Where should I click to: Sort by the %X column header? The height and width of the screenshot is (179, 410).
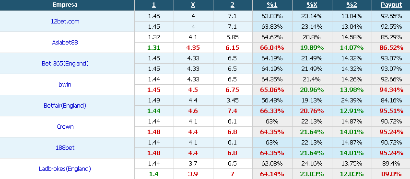[x=312, y=5]
